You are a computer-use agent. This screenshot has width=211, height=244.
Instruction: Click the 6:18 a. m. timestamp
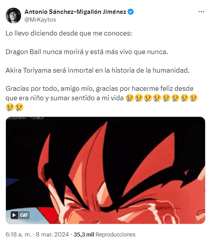pos(19,235)
